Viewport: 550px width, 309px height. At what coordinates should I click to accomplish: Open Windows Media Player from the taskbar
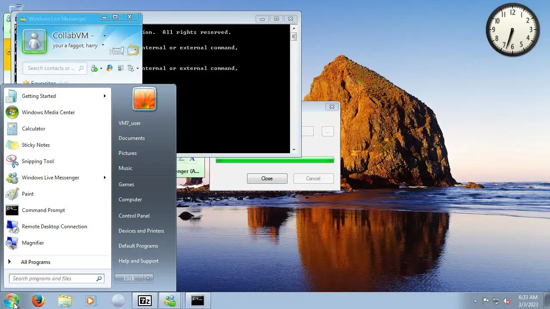[x=91, y=300]
